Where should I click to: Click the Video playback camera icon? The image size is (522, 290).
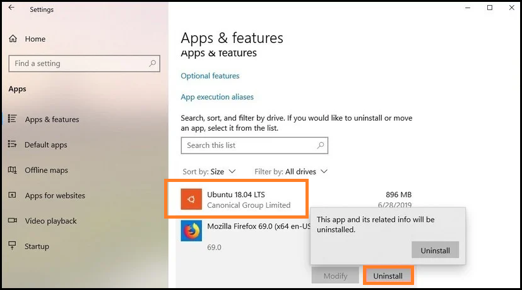point(13,221)
